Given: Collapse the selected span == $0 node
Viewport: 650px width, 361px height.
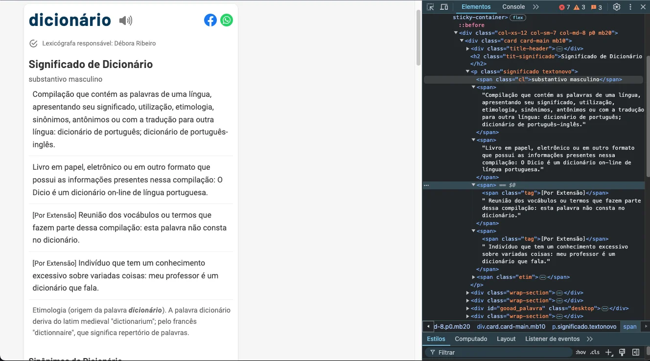Looking at the screenshot, I should [473, 185].
